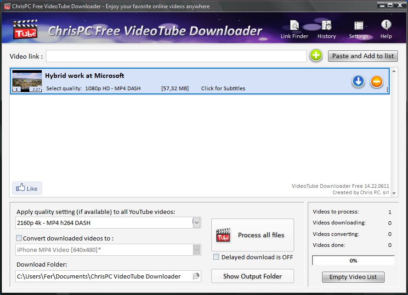Maximize the ChrisPC window

pos(390,5)
